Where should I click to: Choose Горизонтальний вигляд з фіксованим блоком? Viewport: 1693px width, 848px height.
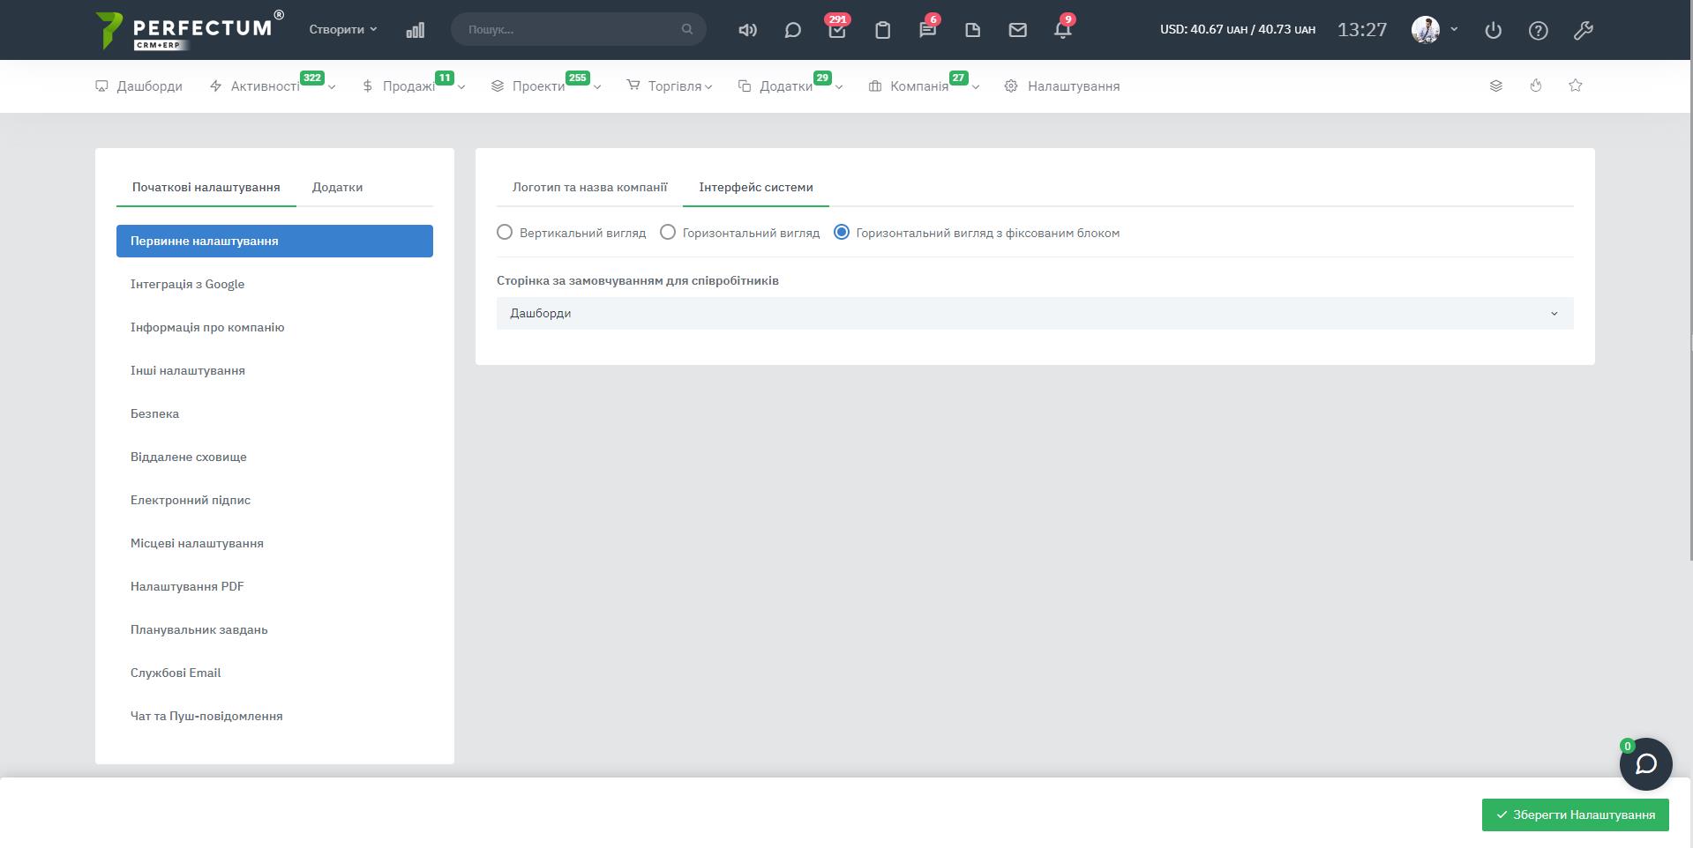point(842,233)
